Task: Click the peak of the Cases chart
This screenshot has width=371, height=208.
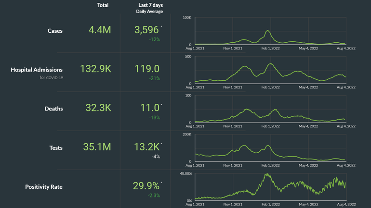Action: point(267,31)
